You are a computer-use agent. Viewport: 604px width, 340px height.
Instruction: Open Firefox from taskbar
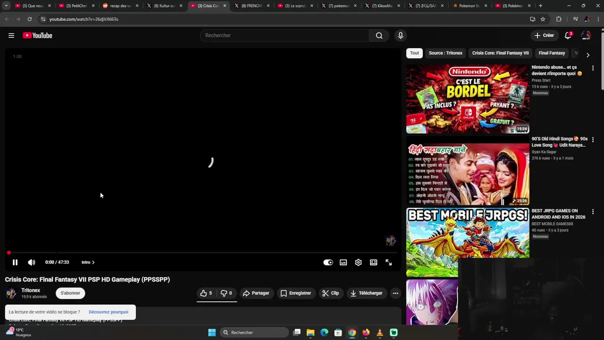tap(366, 332)
